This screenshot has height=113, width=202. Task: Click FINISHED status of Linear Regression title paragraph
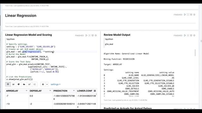tap(178, 15)
